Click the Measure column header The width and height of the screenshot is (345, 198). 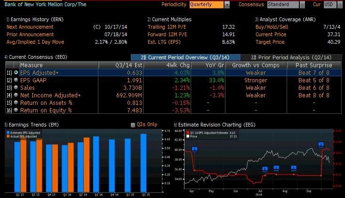tap(59, 65)
